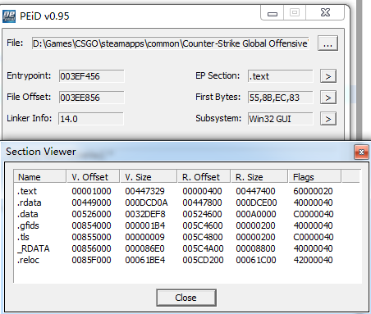Image resolution: width=371 pixels, height=314 pixels.
Task: Click V. Size value 0032DEF8
Action: click(x=145, y=214)
